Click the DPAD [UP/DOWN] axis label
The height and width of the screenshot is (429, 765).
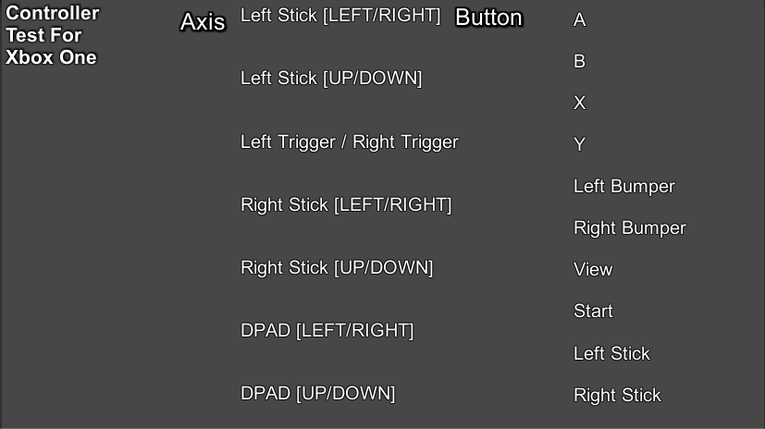coord(317,394)
